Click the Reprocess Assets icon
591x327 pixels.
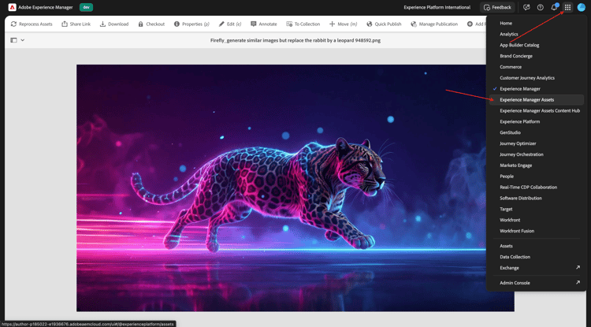pos(13,24)
